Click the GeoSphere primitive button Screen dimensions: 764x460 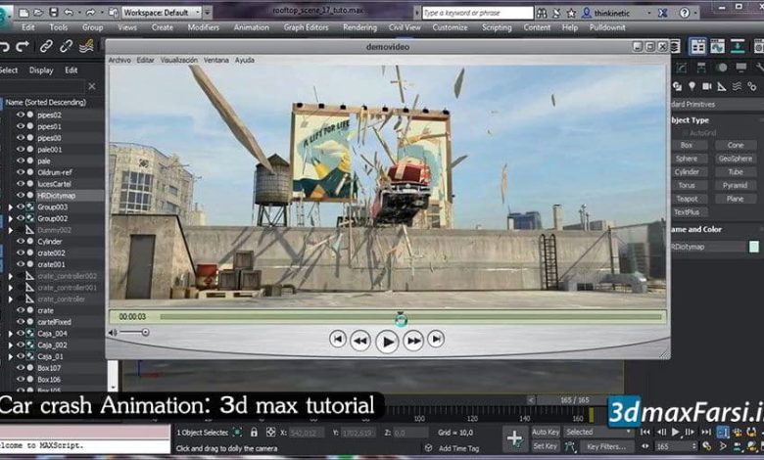pyautogui.click(x=736, y=159)
